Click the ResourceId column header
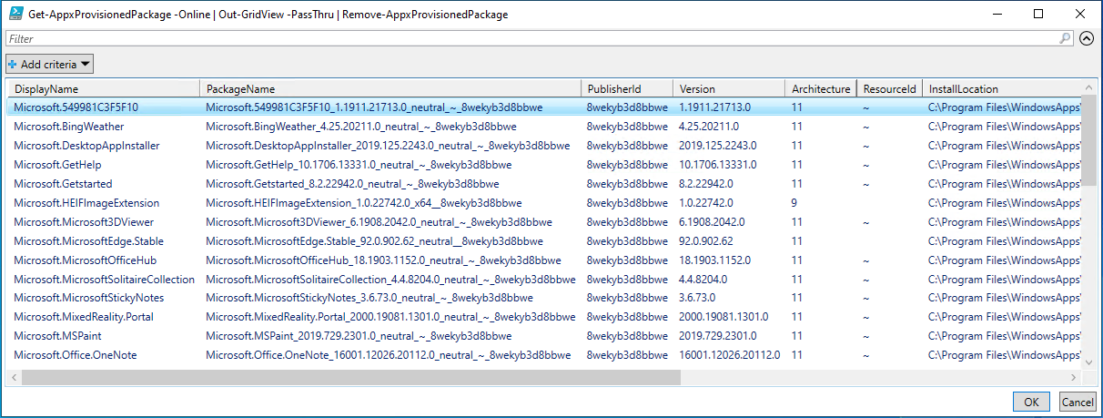The image size is (1103, 418). pyautogui.click(x=889, y=89)
